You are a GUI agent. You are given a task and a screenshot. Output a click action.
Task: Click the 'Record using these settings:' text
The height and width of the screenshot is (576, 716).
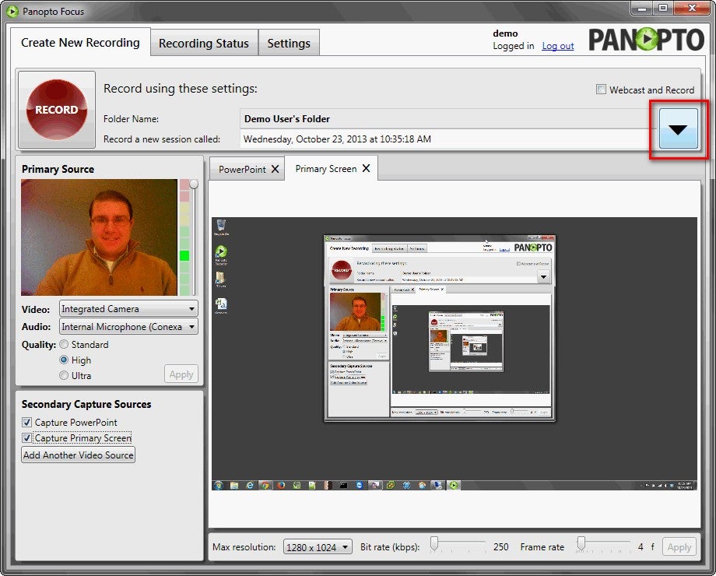pos(181,88)
